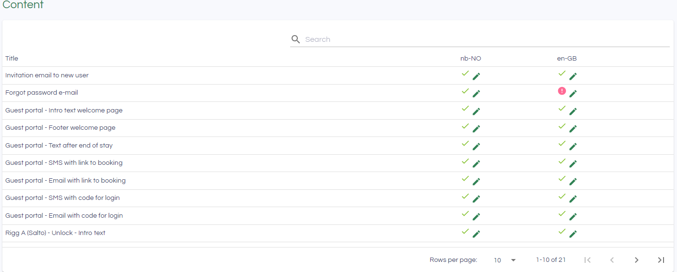Edit en-GB version of Forgot password e-mail
The image size is (677, 272).
tap(573, 94)
